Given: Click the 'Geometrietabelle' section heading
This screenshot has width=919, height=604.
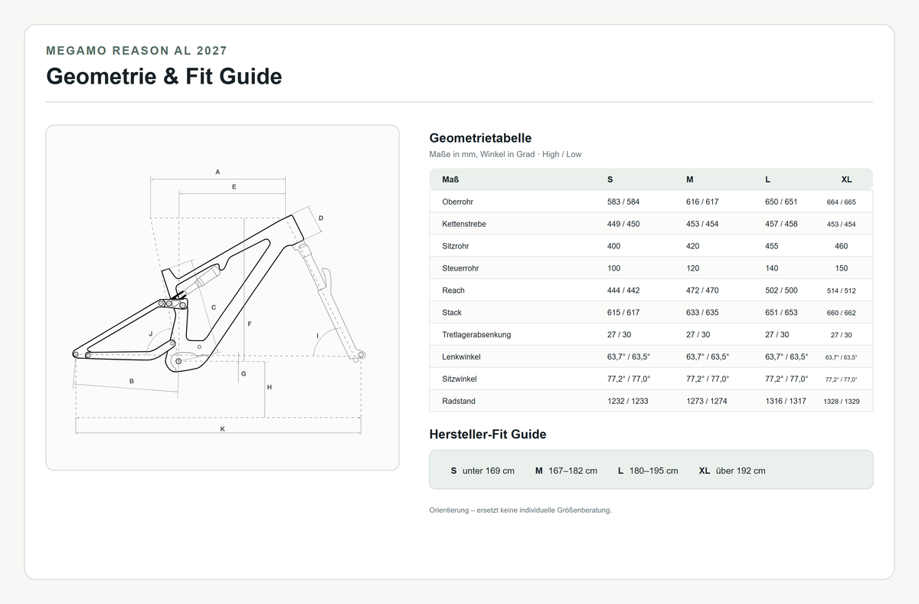Looking at the screenshot, I should (x=480, y=138).
